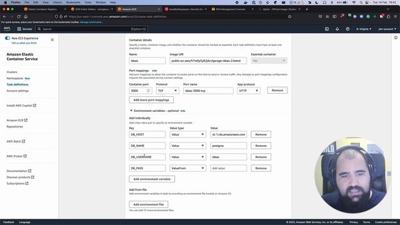
Task: Open the App protocol HTTP dropdown
Action: point(249,91)
